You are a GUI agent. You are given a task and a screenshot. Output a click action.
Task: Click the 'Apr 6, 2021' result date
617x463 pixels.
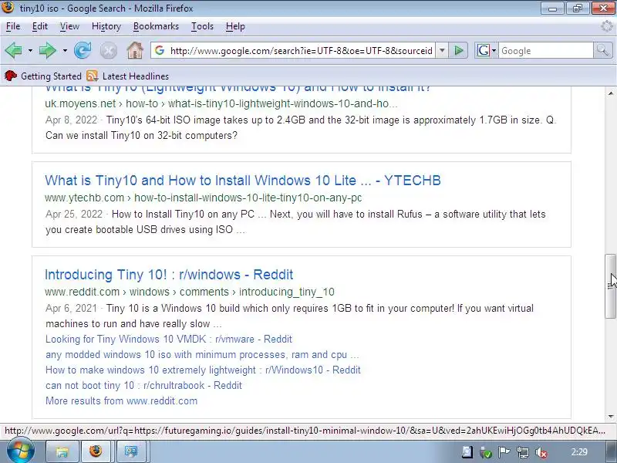tap(71, 308)
